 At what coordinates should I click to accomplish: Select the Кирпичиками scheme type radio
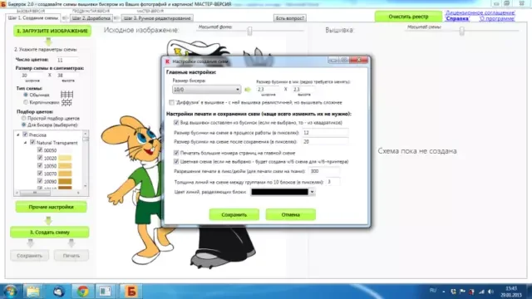point(26,102)
